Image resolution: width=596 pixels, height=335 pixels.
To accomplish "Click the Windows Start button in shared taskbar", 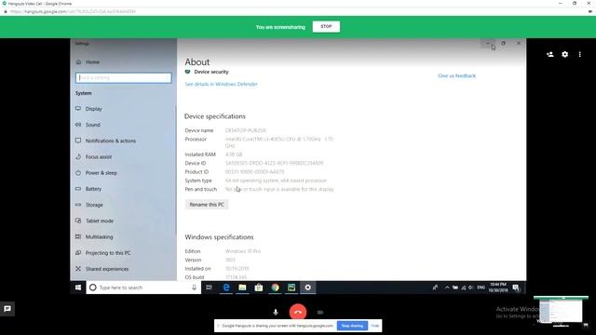I will [x=78, y=288].
